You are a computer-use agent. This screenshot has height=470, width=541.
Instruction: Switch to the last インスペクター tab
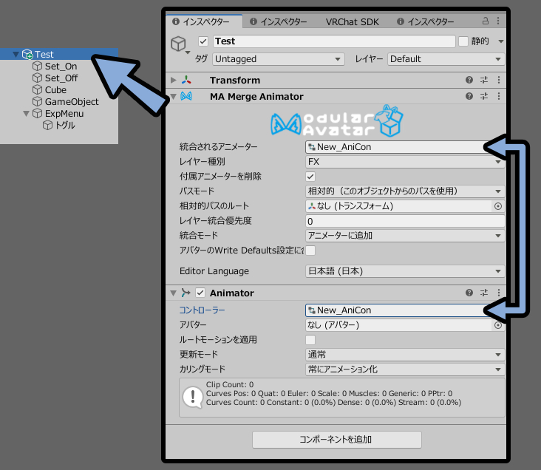[x=426, y=21]
